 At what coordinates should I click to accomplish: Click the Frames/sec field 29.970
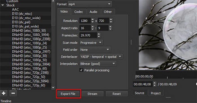(88, 35)
